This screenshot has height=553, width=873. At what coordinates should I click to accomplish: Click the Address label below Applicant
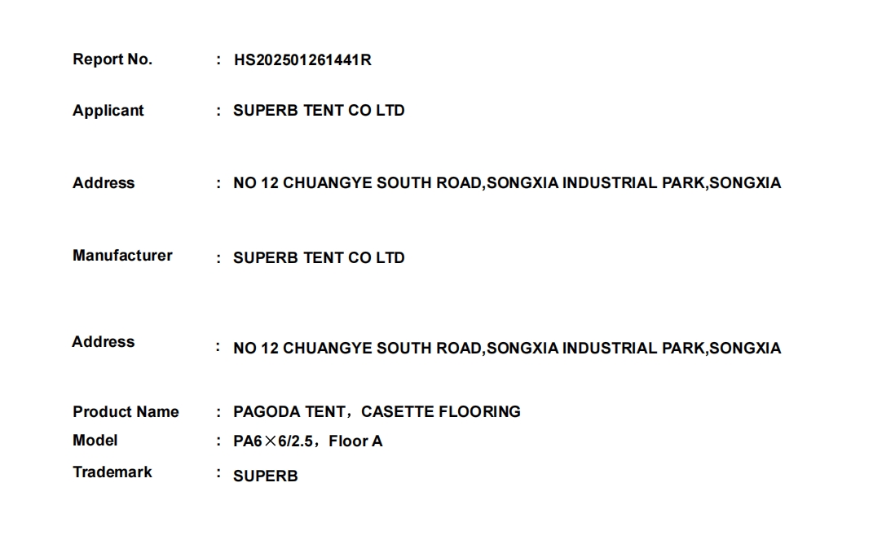pyautogui.click(x=104, y=183)
